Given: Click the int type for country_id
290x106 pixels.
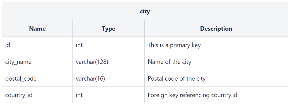Looking at the screenshot, I should pos(79,95).
